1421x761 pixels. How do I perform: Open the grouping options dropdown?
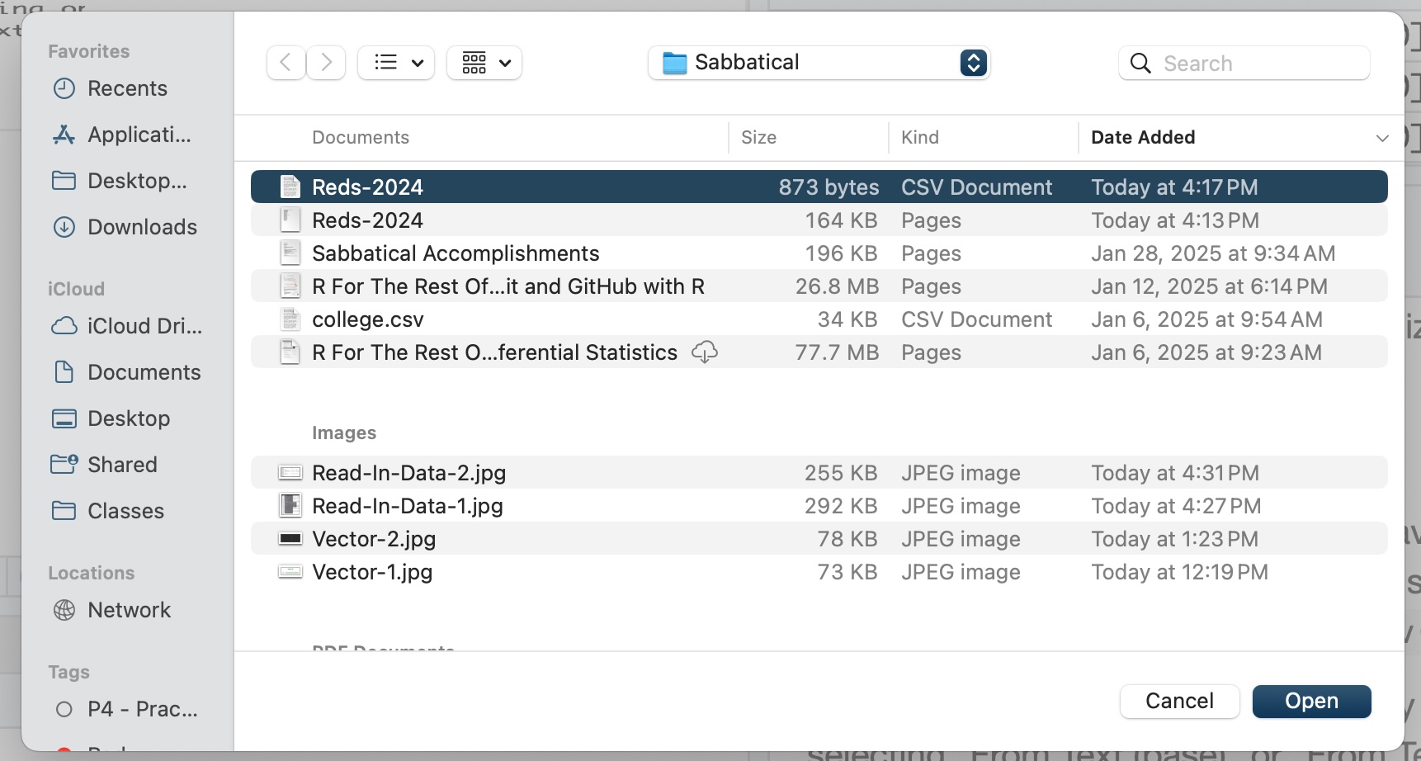tap(484, 63)
